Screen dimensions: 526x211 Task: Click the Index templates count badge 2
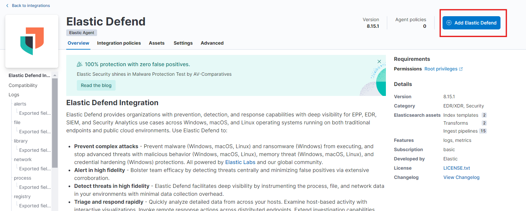[x=484, y=115]
